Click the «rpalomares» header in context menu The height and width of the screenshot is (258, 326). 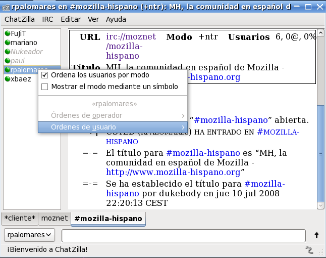[115, 104]
